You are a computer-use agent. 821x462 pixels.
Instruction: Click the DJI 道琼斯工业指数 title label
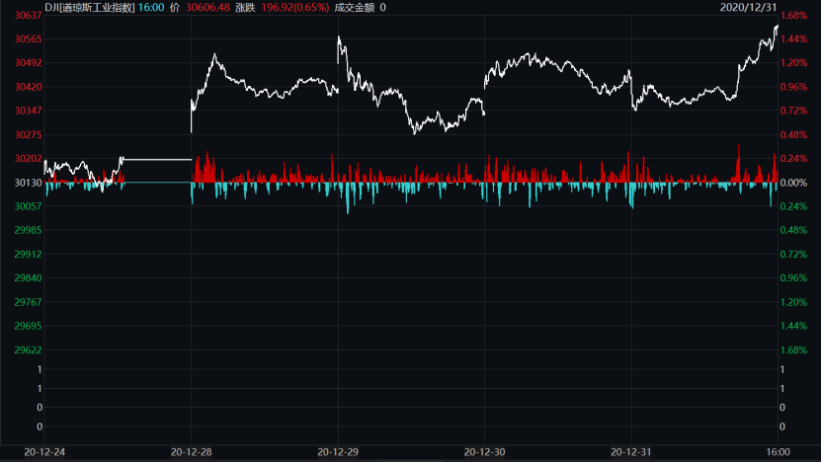(90, 7)
